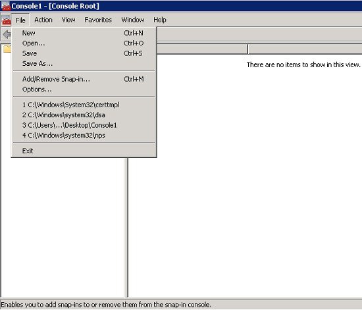Open the Favorites menu
This screenshot has width=362, height=310.
(98, 20)
